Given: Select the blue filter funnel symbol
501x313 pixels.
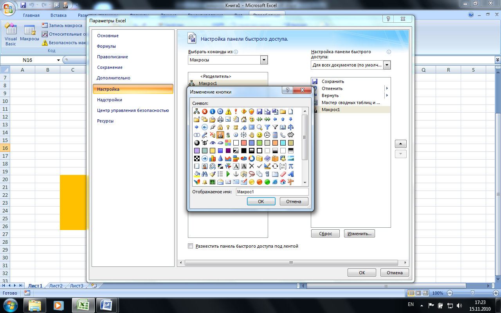Looking at the screenshot, I should click(x=267, y=127).
